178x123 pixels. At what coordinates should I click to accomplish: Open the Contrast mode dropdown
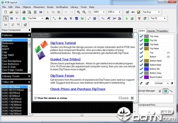tap(168, 84)
